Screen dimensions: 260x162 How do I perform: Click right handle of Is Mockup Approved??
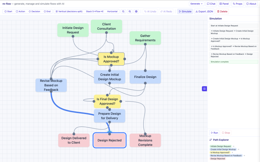pos(125,59)
